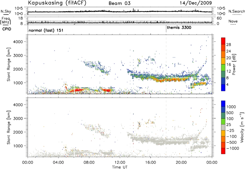This screenshot has height=169, width=245.
Task: Click the "12:00" time axis tick label
Action: point(120,163)
